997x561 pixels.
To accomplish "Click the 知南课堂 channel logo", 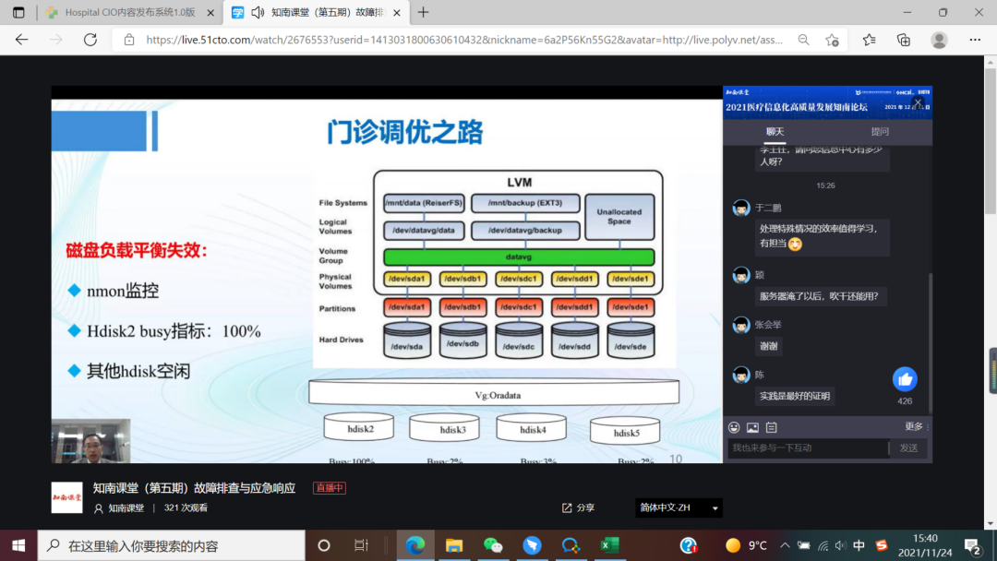I will pos(66,497).
